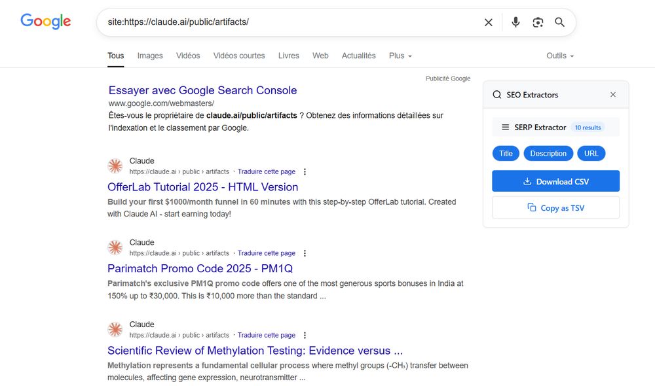Toggle the URL column chip
This screenshot has height=386, width=655.
(591, 154)
